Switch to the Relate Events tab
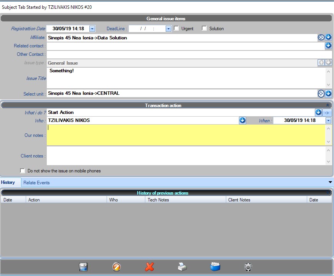Image resolution: width=334 pixels, height=276 pixels. click(x=36, y=183)
